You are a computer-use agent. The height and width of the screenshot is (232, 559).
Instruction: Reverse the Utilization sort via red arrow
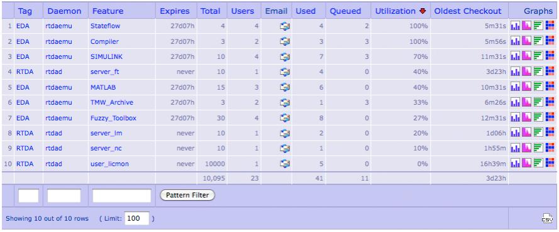(x=423, y=11)
